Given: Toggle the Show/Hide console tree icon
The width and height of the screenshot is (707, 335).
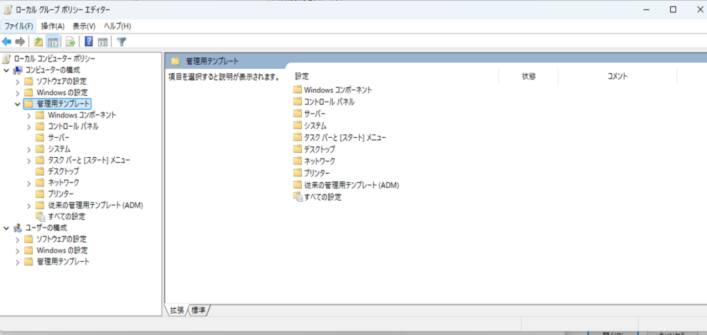Looking at the screenshot, I should [52, 41].
